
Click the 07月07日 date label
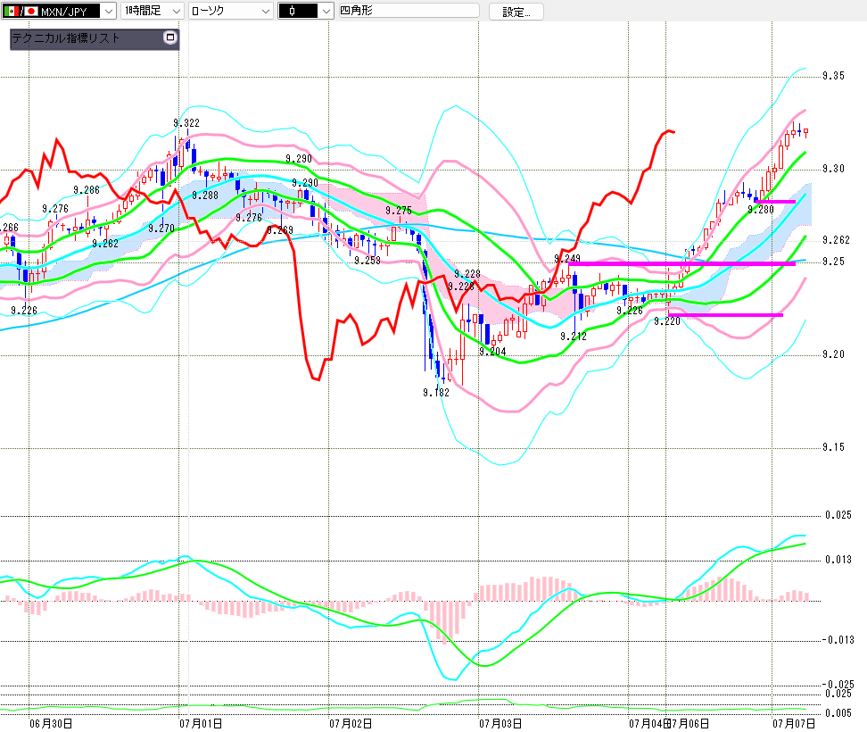794,724
